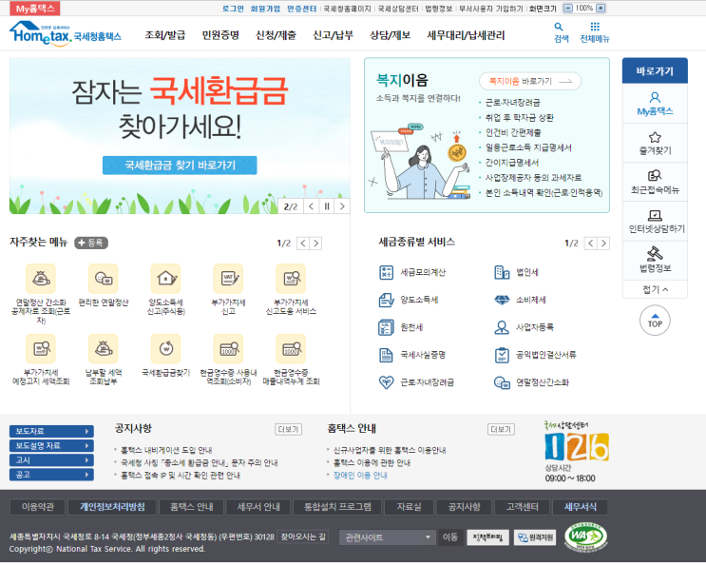The height and width of the screenshot is (566, 706).
Task: Open the 신고/납부 menu
Action: (x=334, y=35)
